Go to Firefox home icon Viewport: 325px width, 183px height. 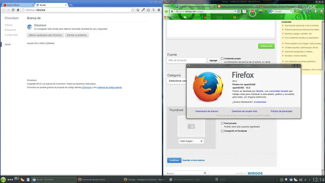(x=322, y=12)
